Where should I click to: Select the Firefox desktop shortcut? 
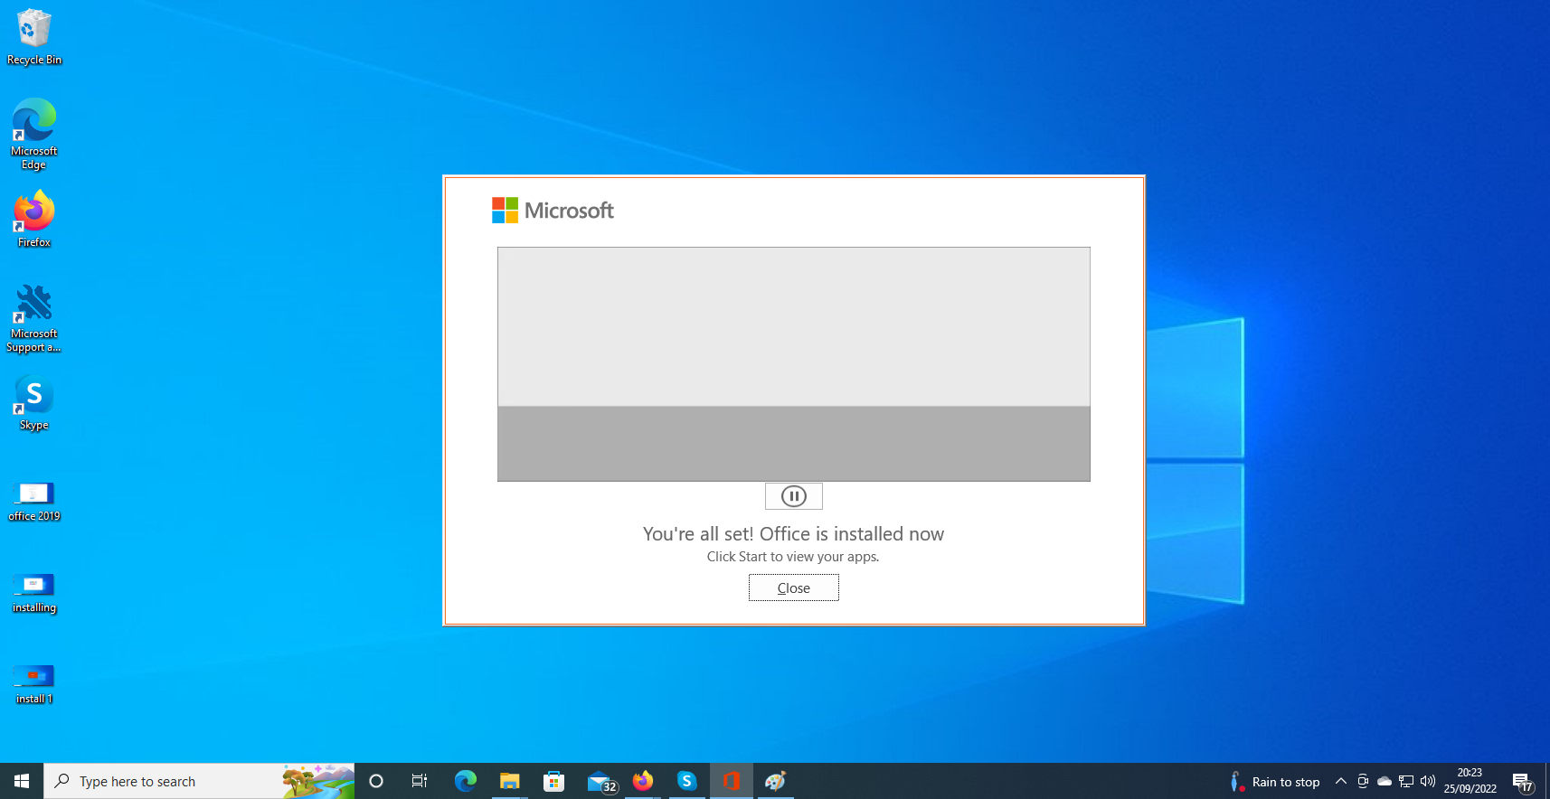(34, 220)
